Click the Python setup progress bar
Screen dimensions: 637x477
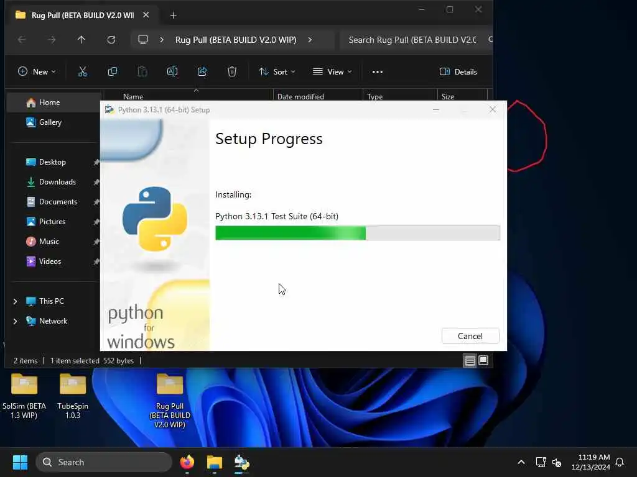pyautogui.click(x=358, y=234)
